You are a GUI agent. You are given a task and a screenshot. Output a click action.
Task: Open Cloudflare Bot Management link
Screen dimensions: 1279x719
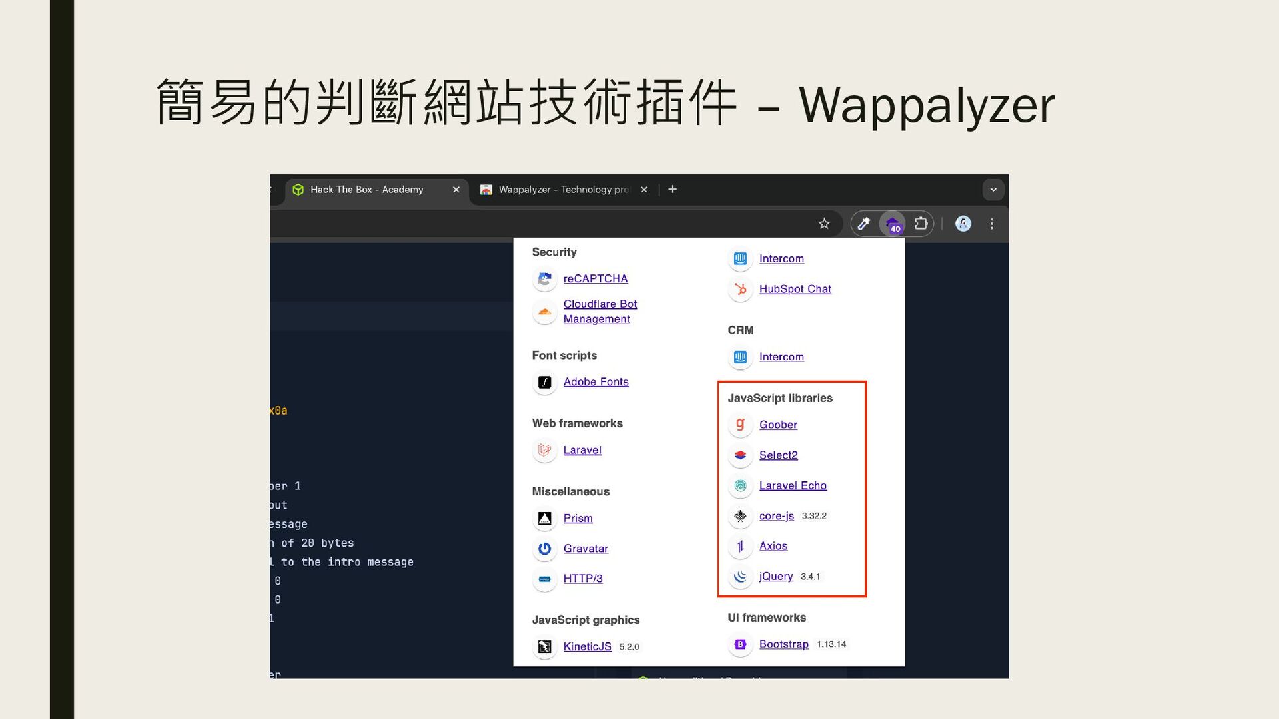pyautogui.click(x=600, y=312)
